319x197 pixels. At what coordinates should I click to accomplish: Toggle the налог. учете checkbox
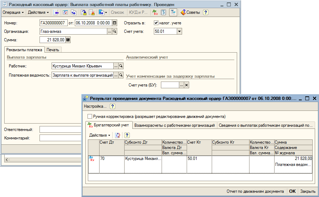pos(156,23)
